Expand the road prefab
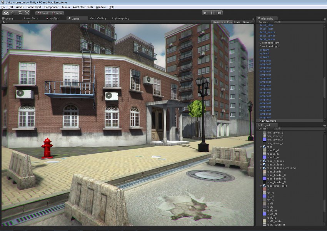Viewport: 327px width, 231px height. [x=261, y=147]
